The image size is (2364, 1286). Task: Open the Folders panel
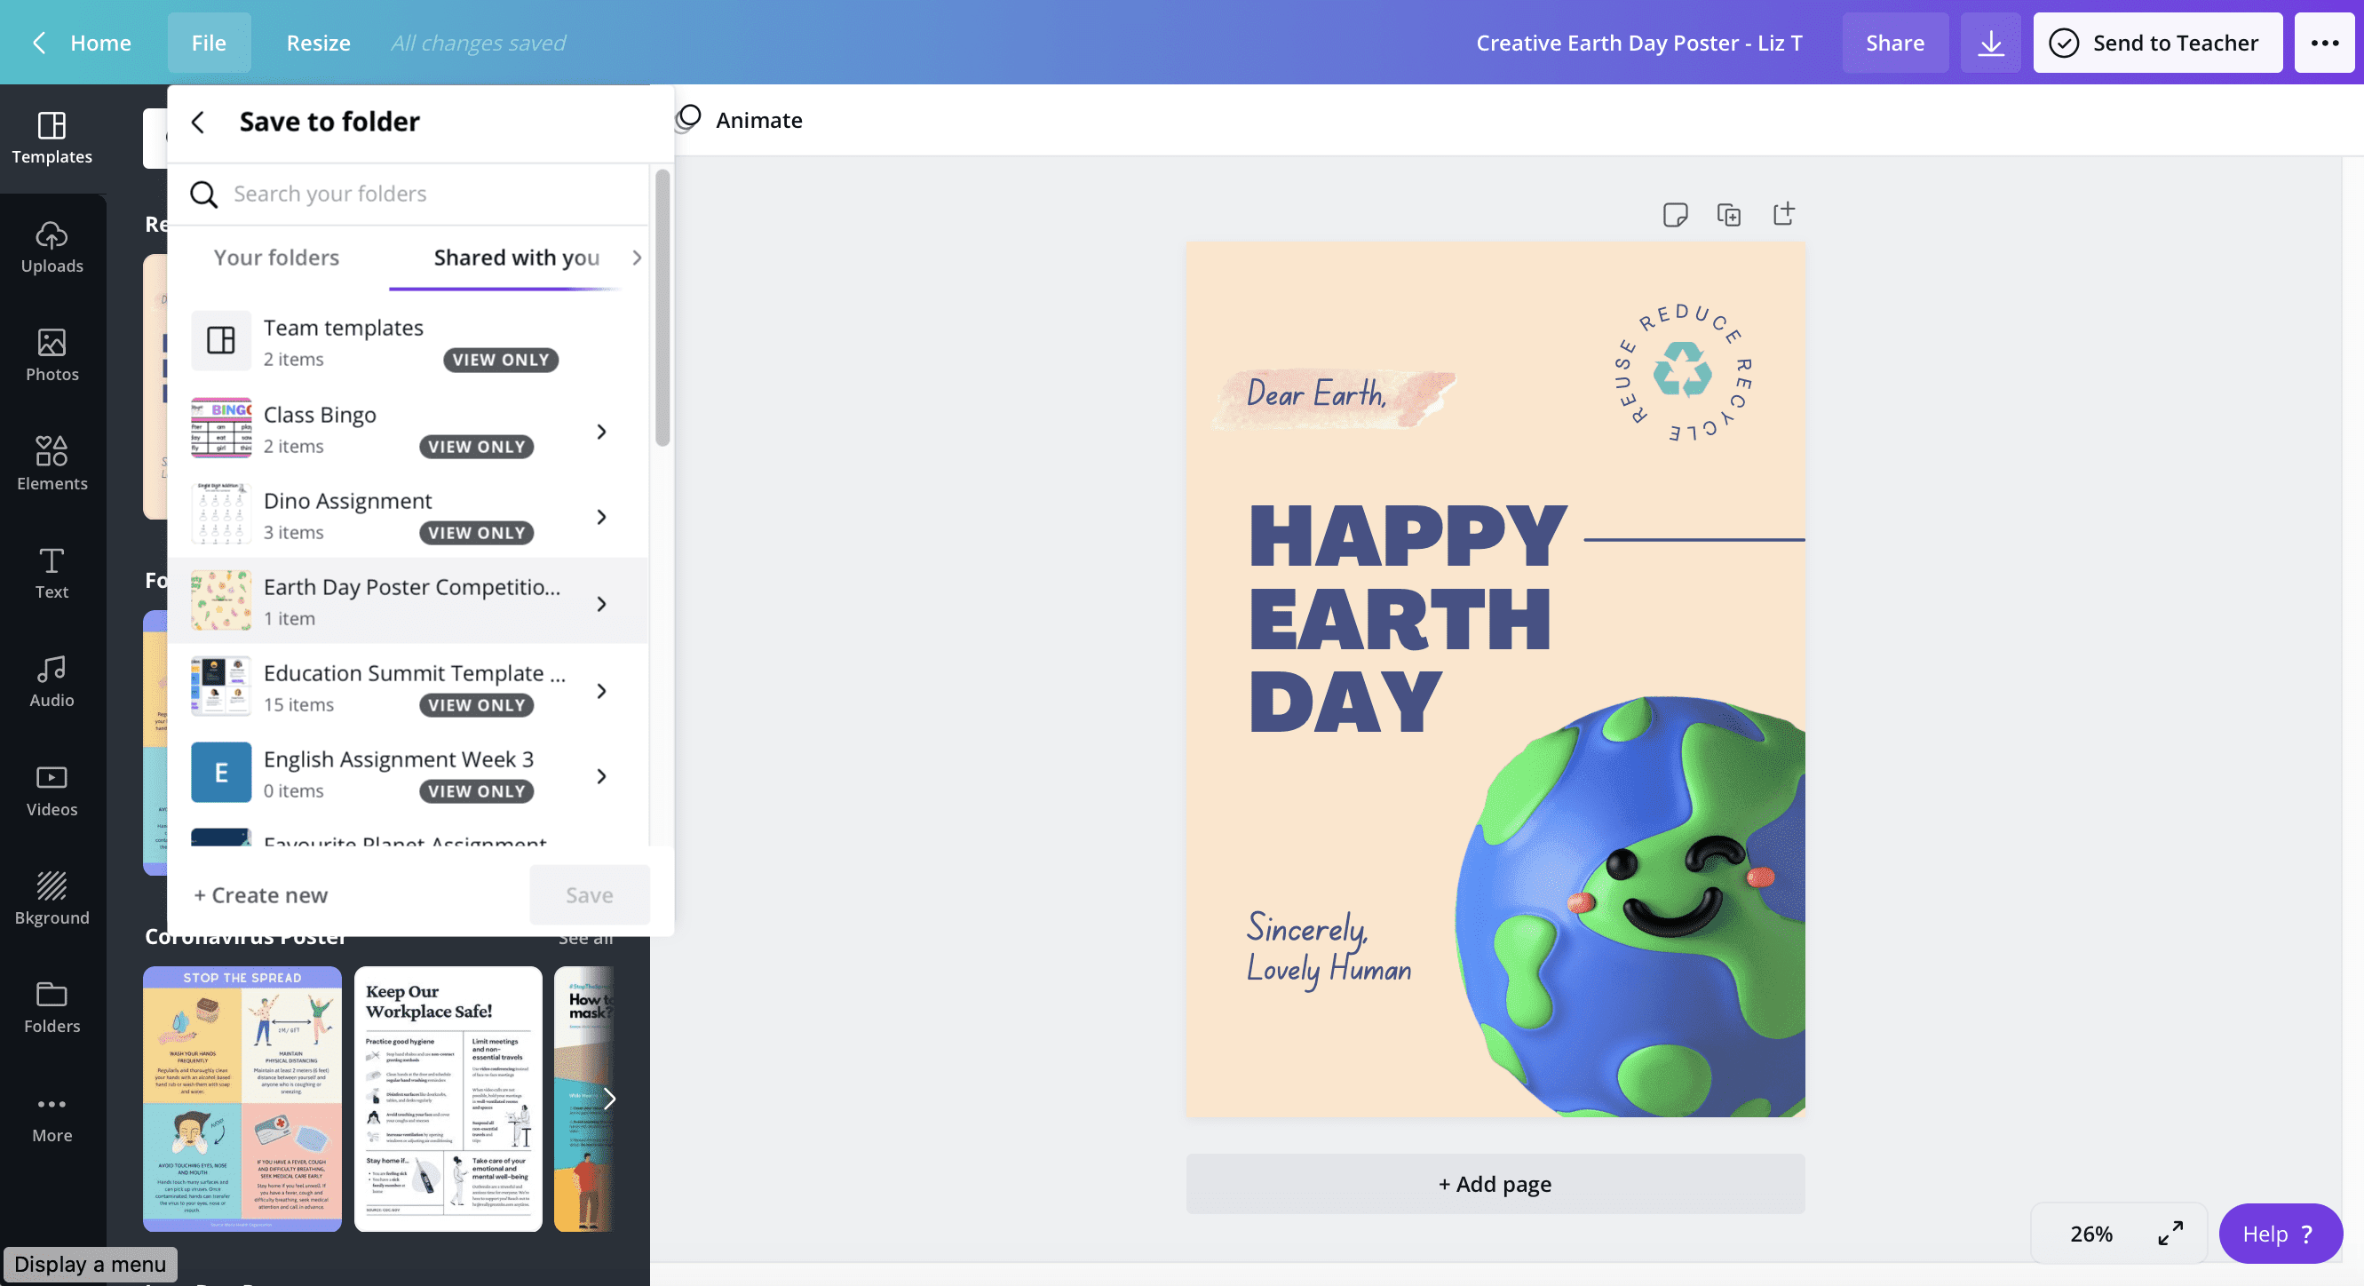click(x=52, y=1007)
